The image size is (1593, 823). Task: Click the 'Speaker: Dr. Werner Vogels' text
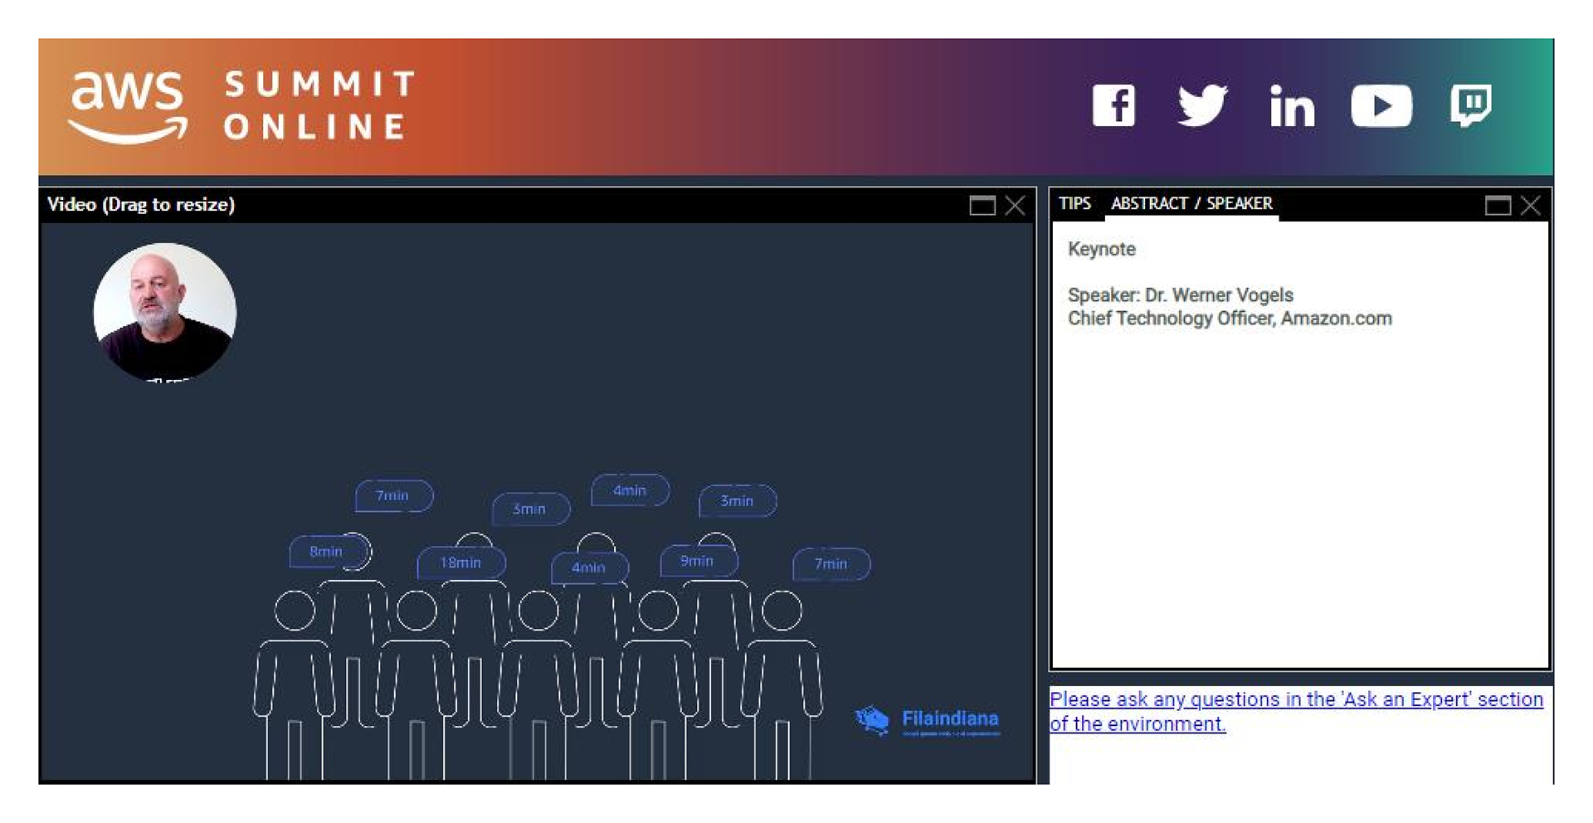click(1180, 295)
